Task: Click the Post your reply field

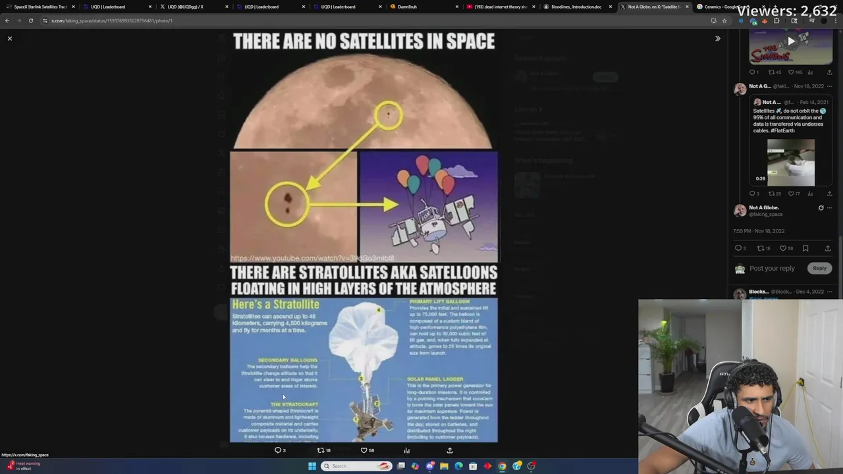Action: [x=772, y=269]
